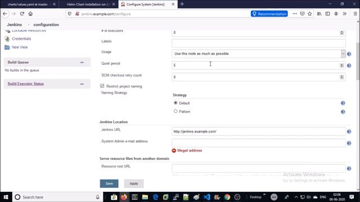The width and height of the screenshot is (360, 202).
Task: Open the Credentials link
Action: point(21,39)
